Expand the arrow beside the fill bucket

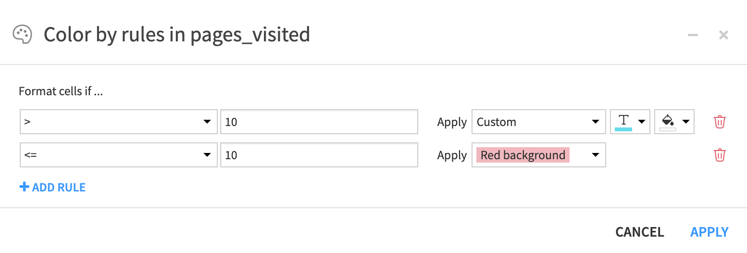tap(685, 122)
